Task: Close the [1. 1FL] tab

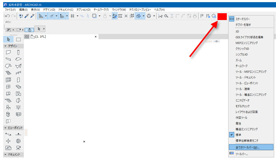Action: pyautogui.click(x=96, y=37)
